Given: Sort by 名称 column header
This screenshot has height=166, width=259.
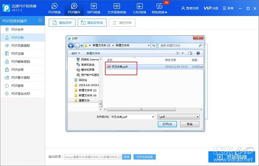Looking at the screenshot, I should pyautogui.click(x=110, y=60).
